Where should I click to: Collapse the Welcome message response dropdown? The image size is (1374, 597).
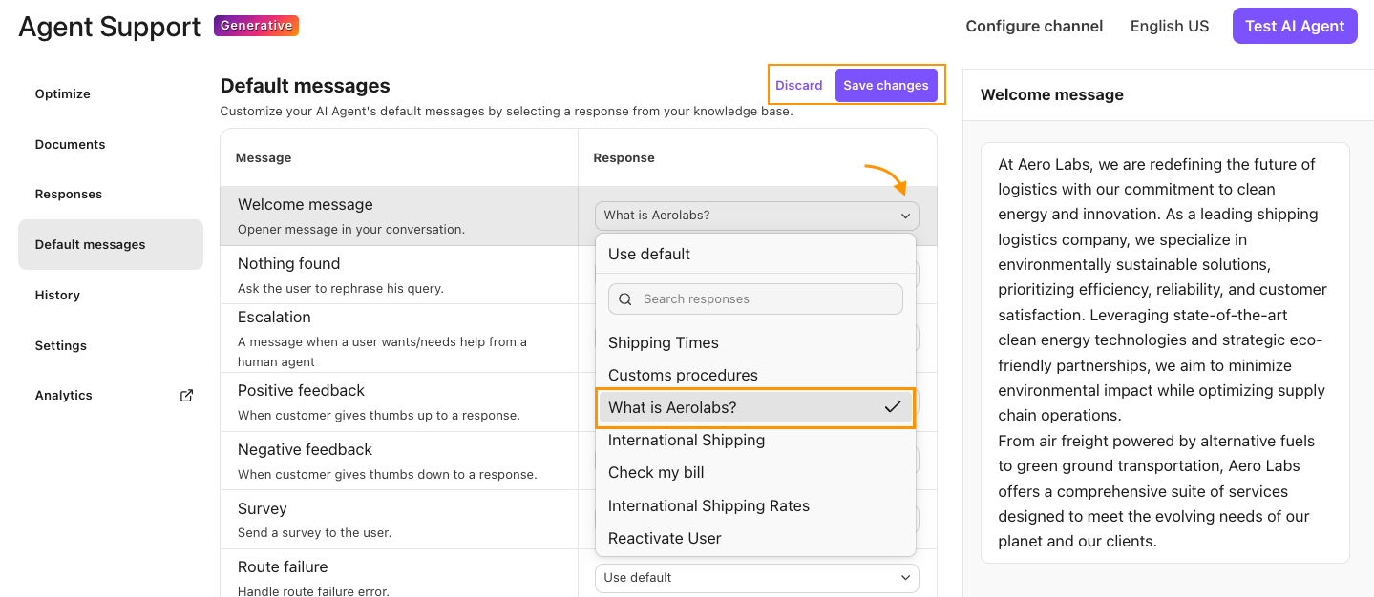click(757, 216)
